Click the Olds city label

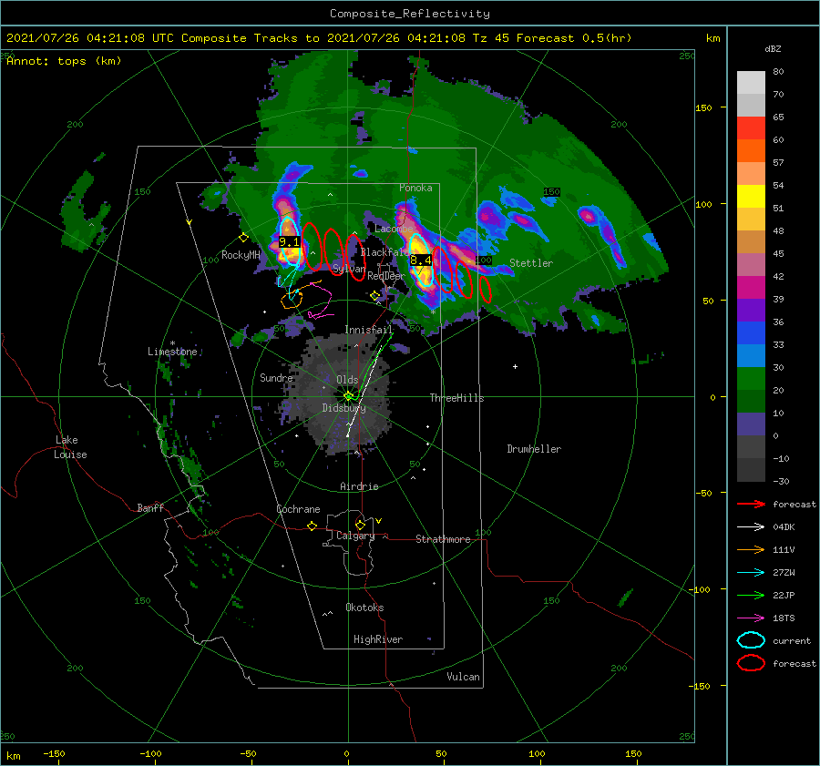click(x=347, y=380)
